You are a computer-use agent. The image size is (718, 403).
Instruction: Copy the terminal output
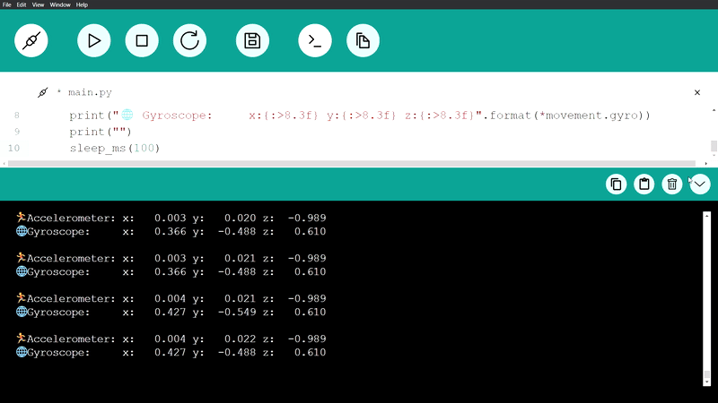tap(616, 184)
